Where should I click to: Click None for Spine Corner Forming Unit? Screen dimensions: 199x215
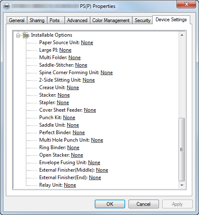[107, 72]
